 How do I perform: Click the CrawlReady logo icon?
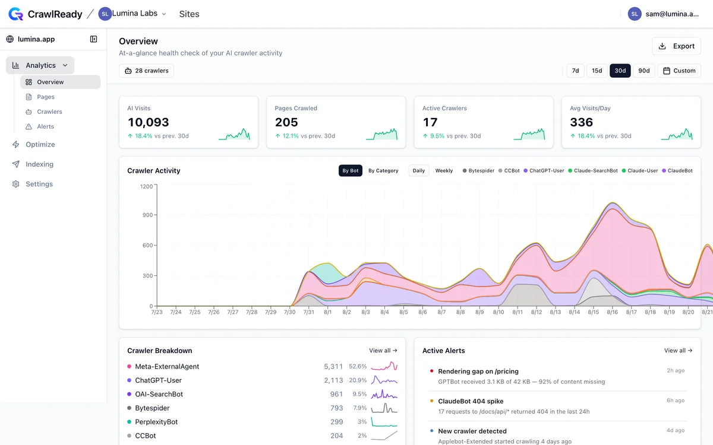point(15,14)
